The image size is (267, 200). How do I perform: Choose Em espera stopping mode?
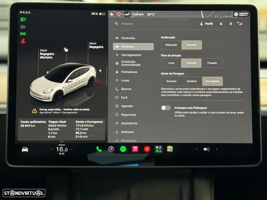pyautogui.click(x=212, y=81)
